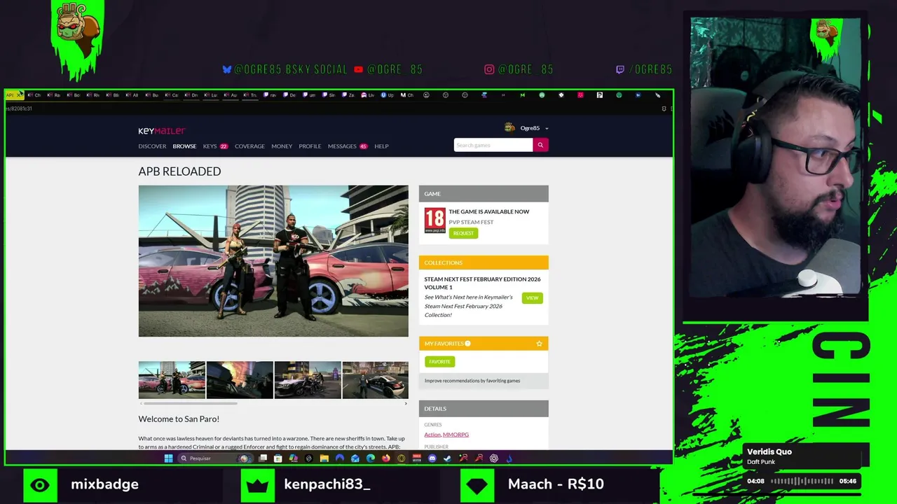Click the Veridis Quo song title
Screen dimensions: 897x504
(x=769, y=452)
